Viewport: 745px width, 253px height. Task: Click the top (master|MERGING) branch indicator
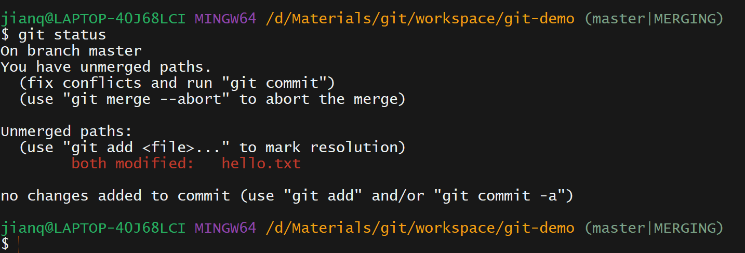click(654, 19)
